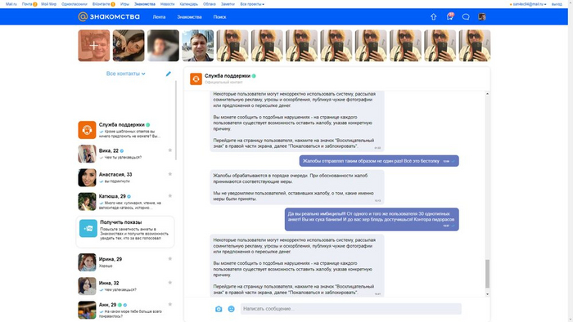Open the Все проекты dropdown in top bar

(252, 4)
